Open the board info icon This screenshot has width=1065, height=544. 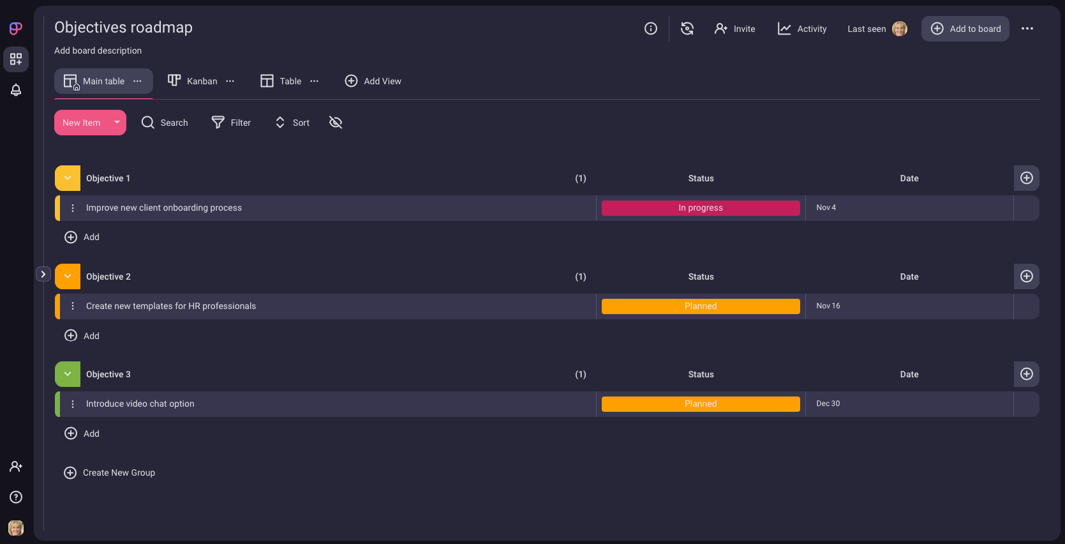650,29
